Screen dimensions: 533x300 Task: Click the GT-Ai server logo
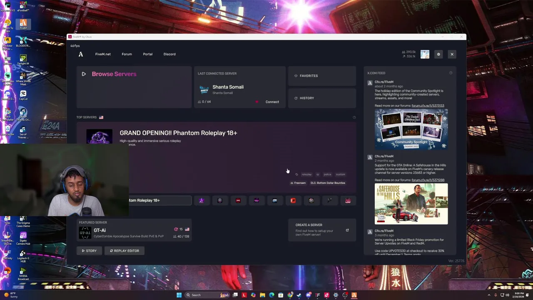pyautogui.click(x=85, y=233)
